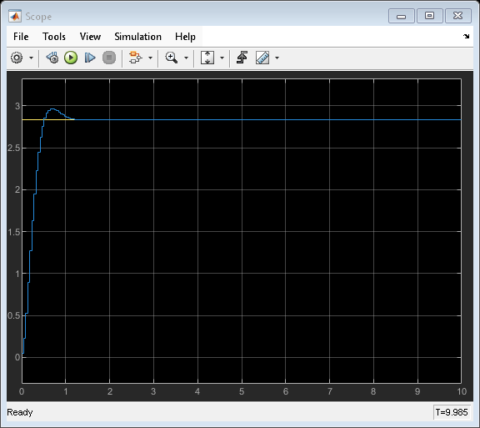Viewport: 480px width, 428px height.
Task: Expand the measurements dropdown arrow
Action: pyautogui.click(x=277, y=58)
